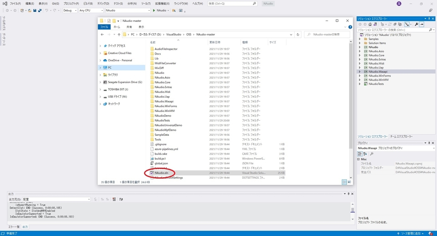Click Clear All icon in Output panel
Screen dimensions: 437x236
[x=114, y=199]
